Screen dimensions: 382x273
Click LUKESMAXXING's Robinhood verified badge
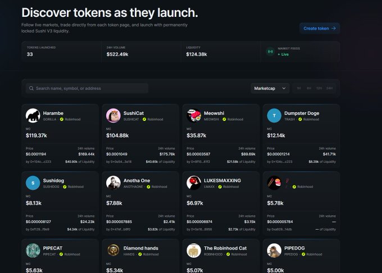(220, 187)
